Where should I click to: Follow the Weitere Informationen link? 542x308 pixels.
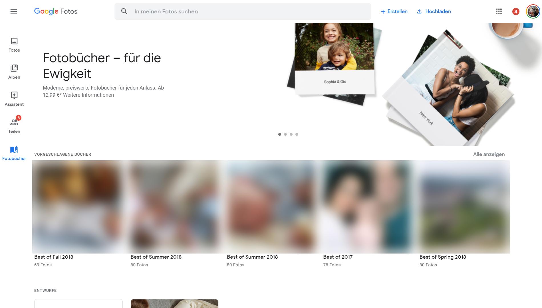88,95
